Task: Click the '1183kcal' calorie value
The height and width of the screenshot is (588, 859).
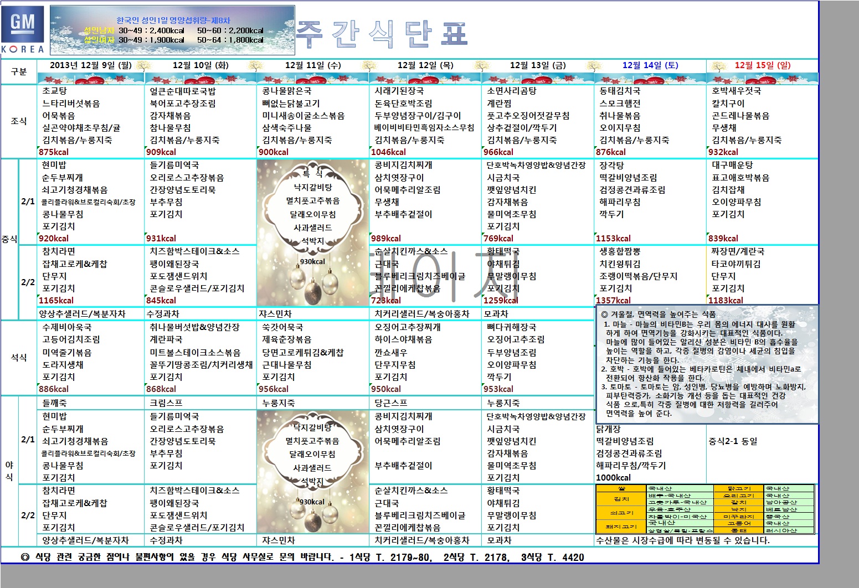Action: click(x=726, y=301)
